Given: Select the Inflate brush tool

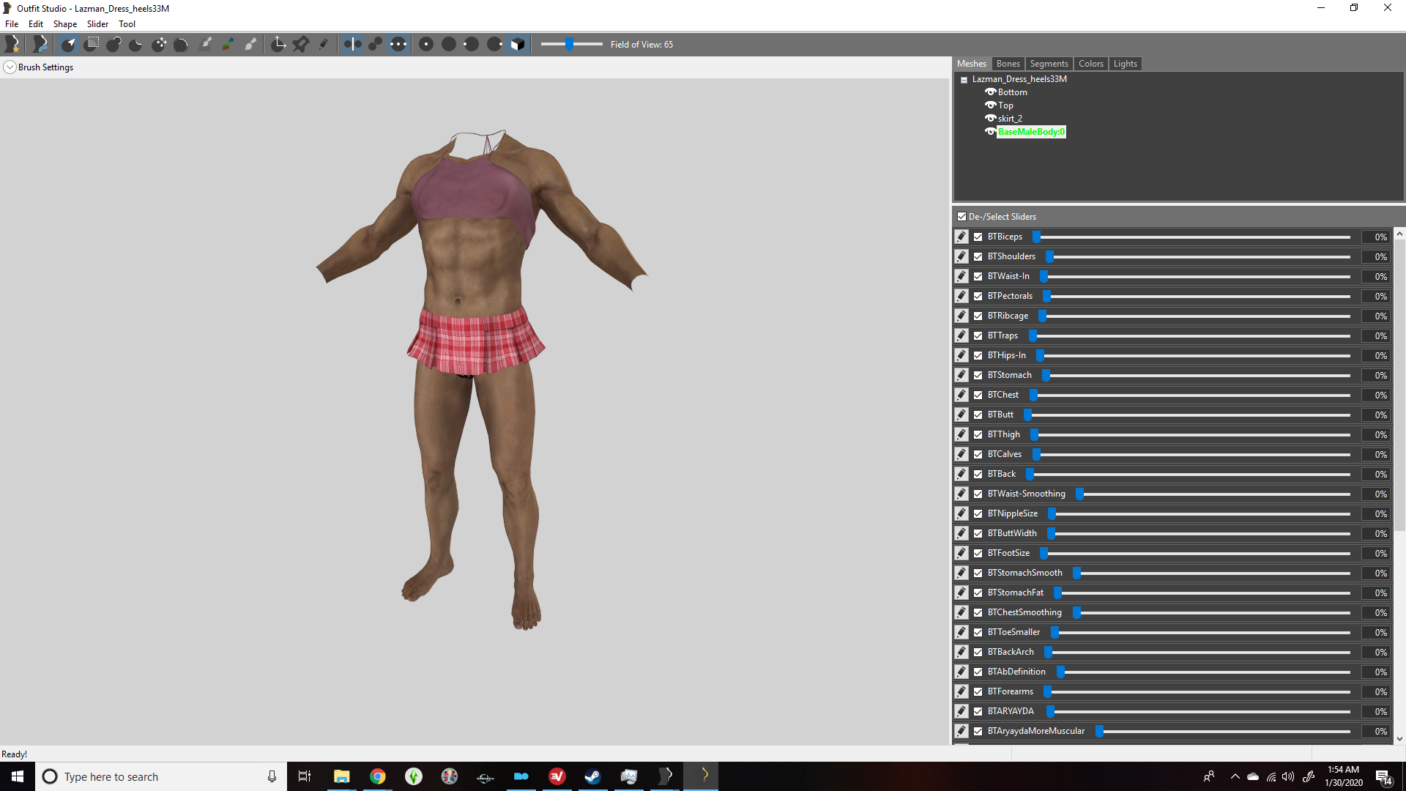Looking at the screenshot, I should tap(114, 45).
